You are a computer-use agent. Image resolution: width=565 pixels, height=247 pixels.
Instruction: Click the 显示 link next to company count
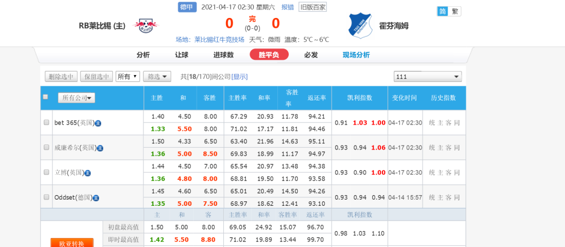[x=240, y=77]
